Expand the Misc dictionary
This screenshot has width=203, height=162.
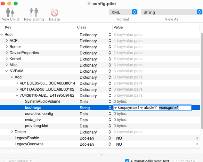[7, 65]
